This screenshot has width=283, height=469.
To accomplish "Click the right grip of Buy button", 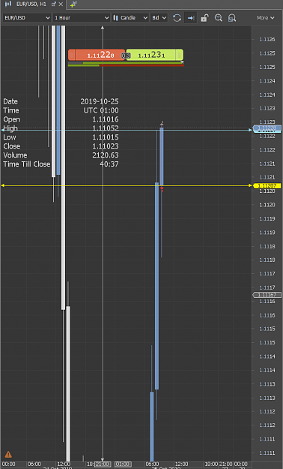I will 180,55.
